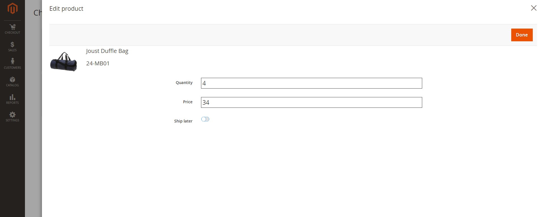Click the Quantity field label

[184, 83]
